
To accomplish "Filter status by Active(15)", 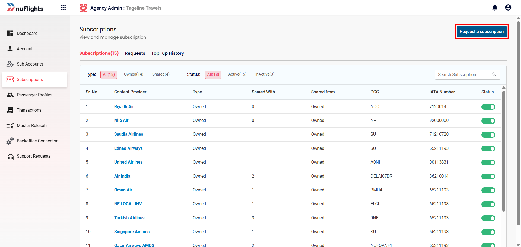I will pos(237,74).
